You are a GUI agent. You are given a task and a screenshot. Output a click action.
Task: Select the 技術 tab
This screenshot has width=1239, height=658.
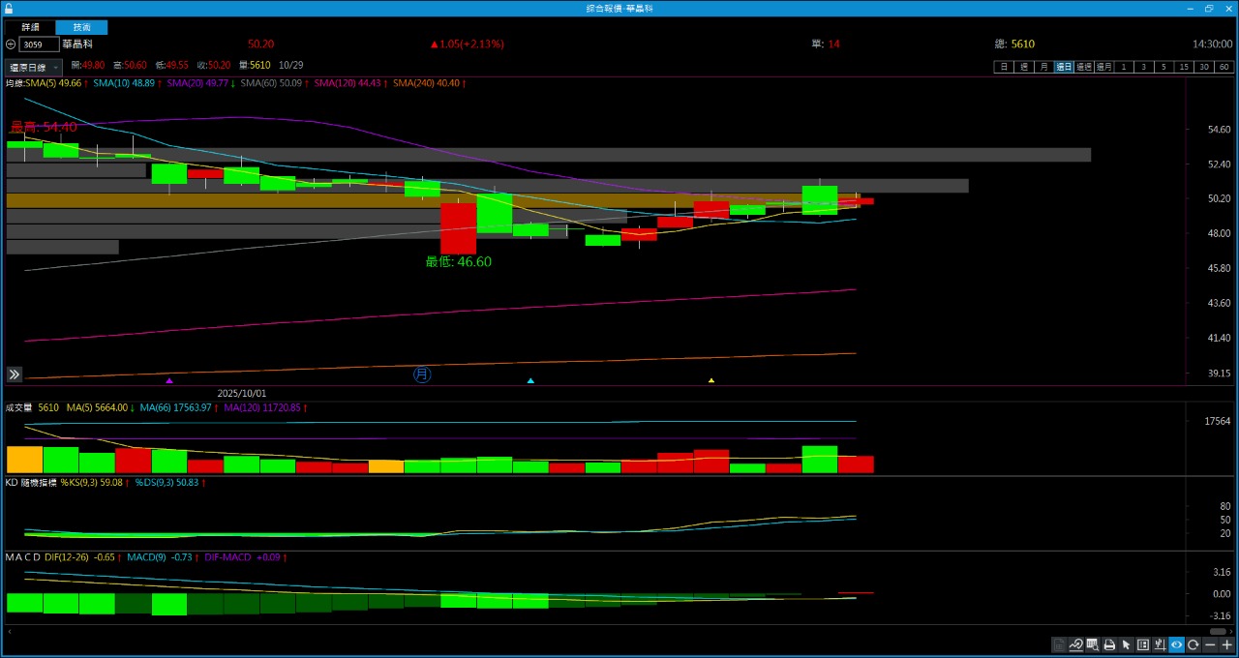click(x=82, y=28)
